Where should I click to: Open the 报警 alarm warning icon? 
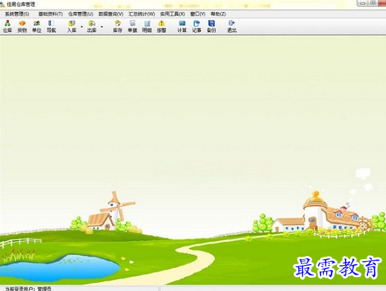coord(161,27)
